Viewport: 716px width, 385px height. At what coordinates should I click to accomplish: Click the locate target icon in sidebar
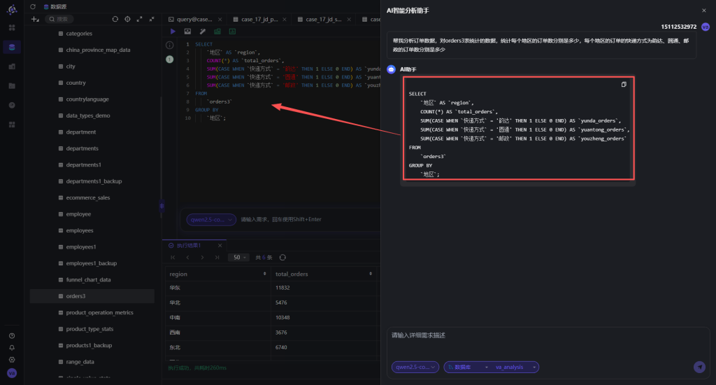(127, 19)
